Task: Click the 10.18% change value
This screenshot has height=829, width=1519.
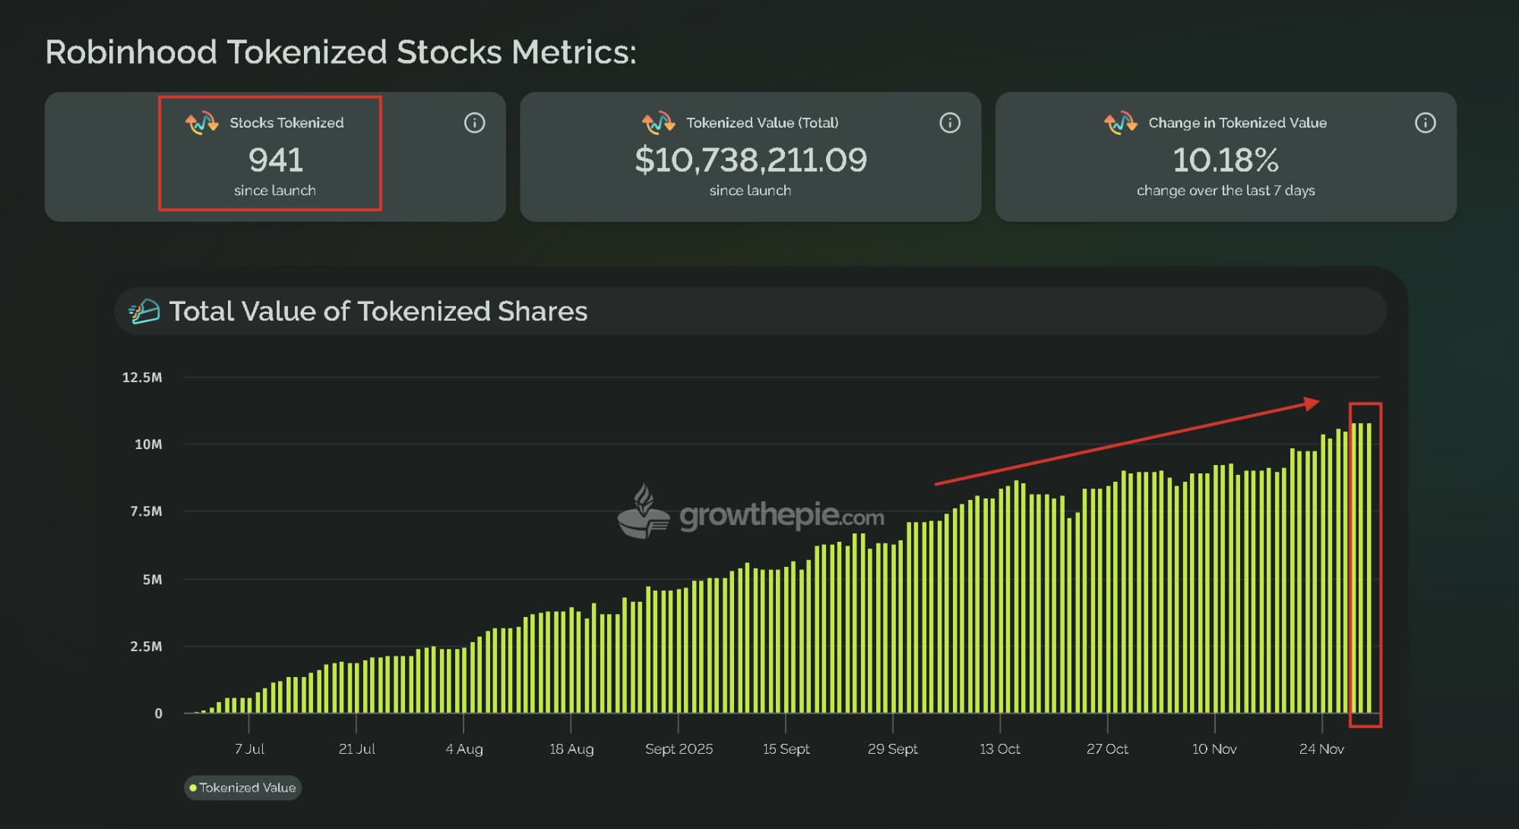Action: click(1225, 160)
